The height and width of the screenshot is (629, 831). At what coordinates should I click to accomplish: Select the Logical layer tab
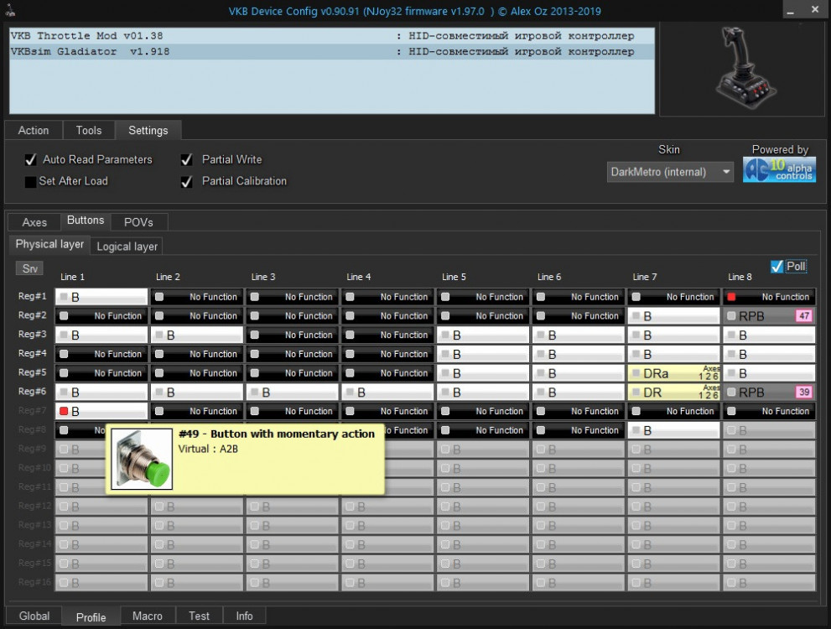pos(127,247)
